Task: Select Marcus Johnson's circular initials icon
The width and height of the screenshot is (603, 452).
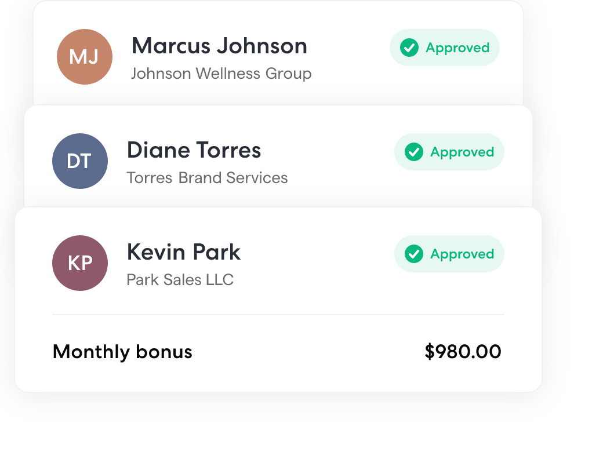Action: click(84, 56)
